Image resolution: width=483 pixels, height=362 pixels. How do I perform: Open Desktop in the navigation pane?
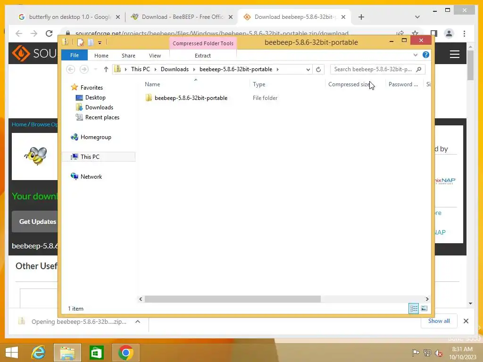coord(95,98)
